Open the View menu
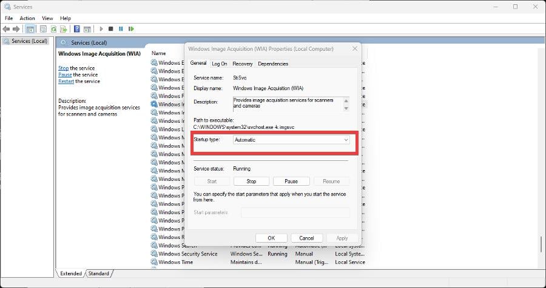546x288 pixels. (47, 18)
